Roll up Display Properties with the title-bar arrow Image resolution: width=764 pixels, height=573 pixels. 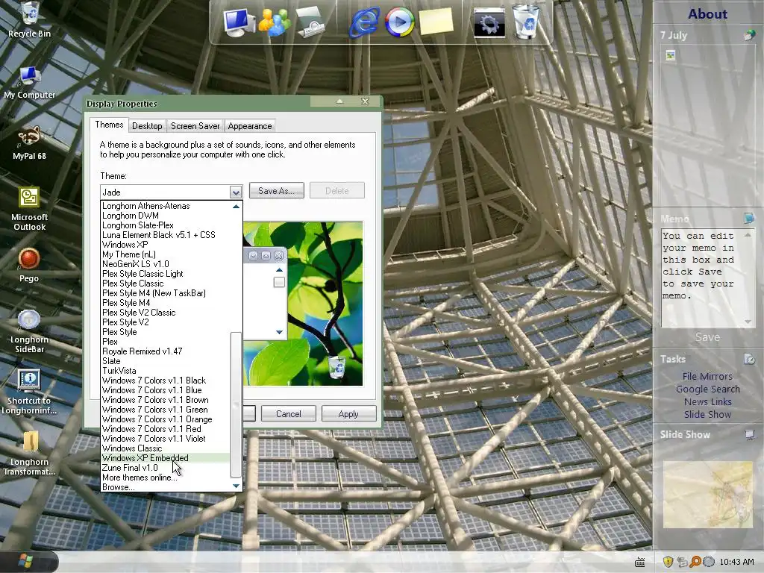pos(339,101)
